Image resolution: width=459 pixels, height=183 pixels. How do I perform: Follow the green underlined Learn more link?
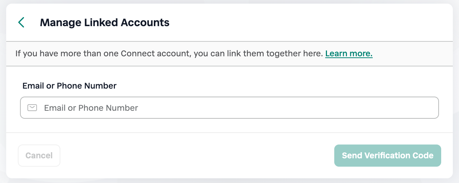(349, 54)
